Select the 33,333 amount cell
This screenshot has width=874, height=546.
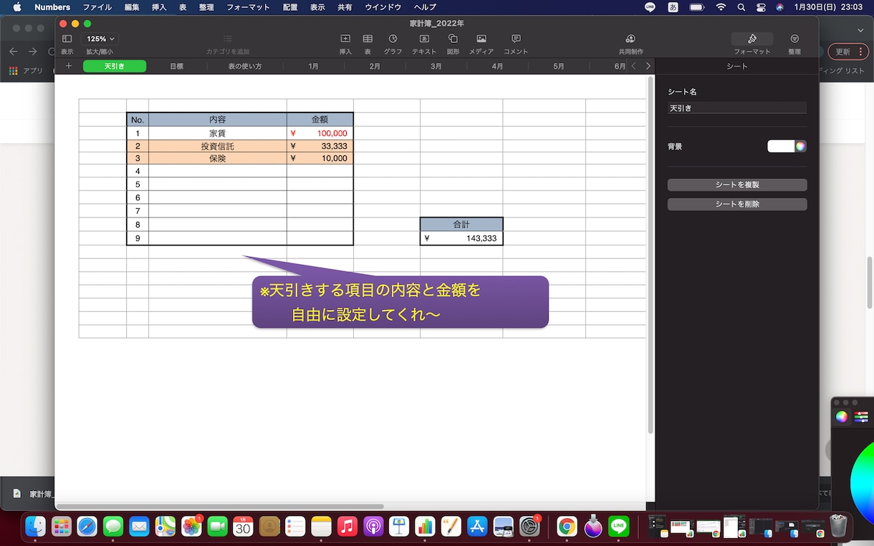point(320,146)
